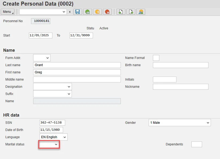Open the Marital status dropdown
This screenshot has width=220, height=159.
click(49, 144)
